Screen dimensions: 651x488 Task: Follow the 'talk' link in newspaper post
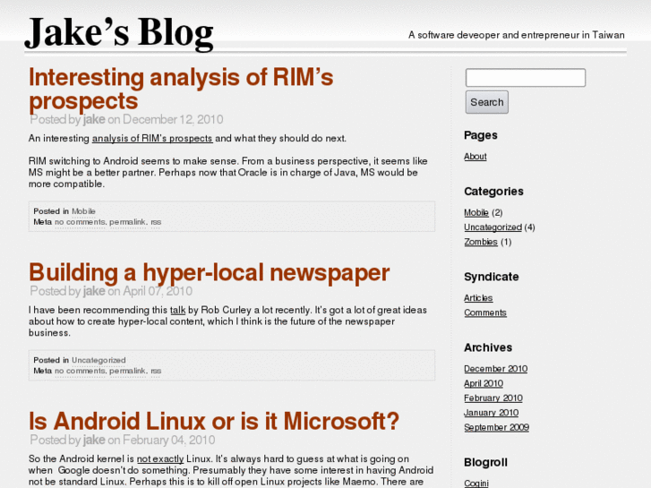[x=177, y=310]
